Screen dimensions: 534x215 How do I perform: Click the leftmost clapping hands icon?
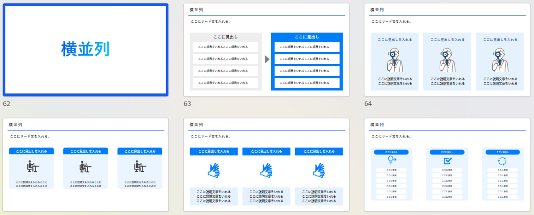click(214, 170)
